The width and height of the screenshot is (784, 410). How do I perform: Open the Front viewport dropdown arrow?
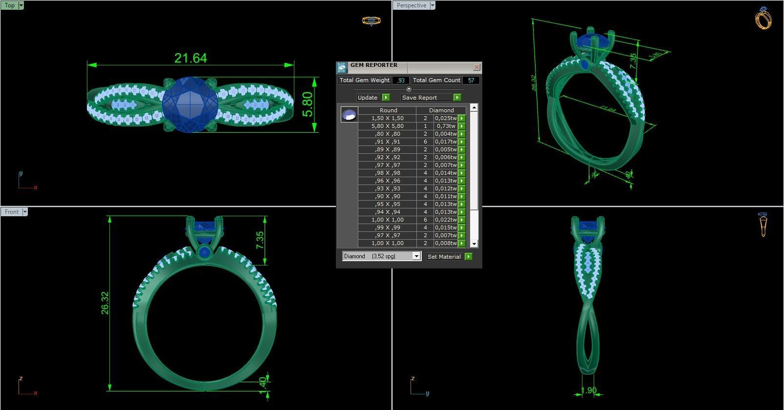[25, 211]
